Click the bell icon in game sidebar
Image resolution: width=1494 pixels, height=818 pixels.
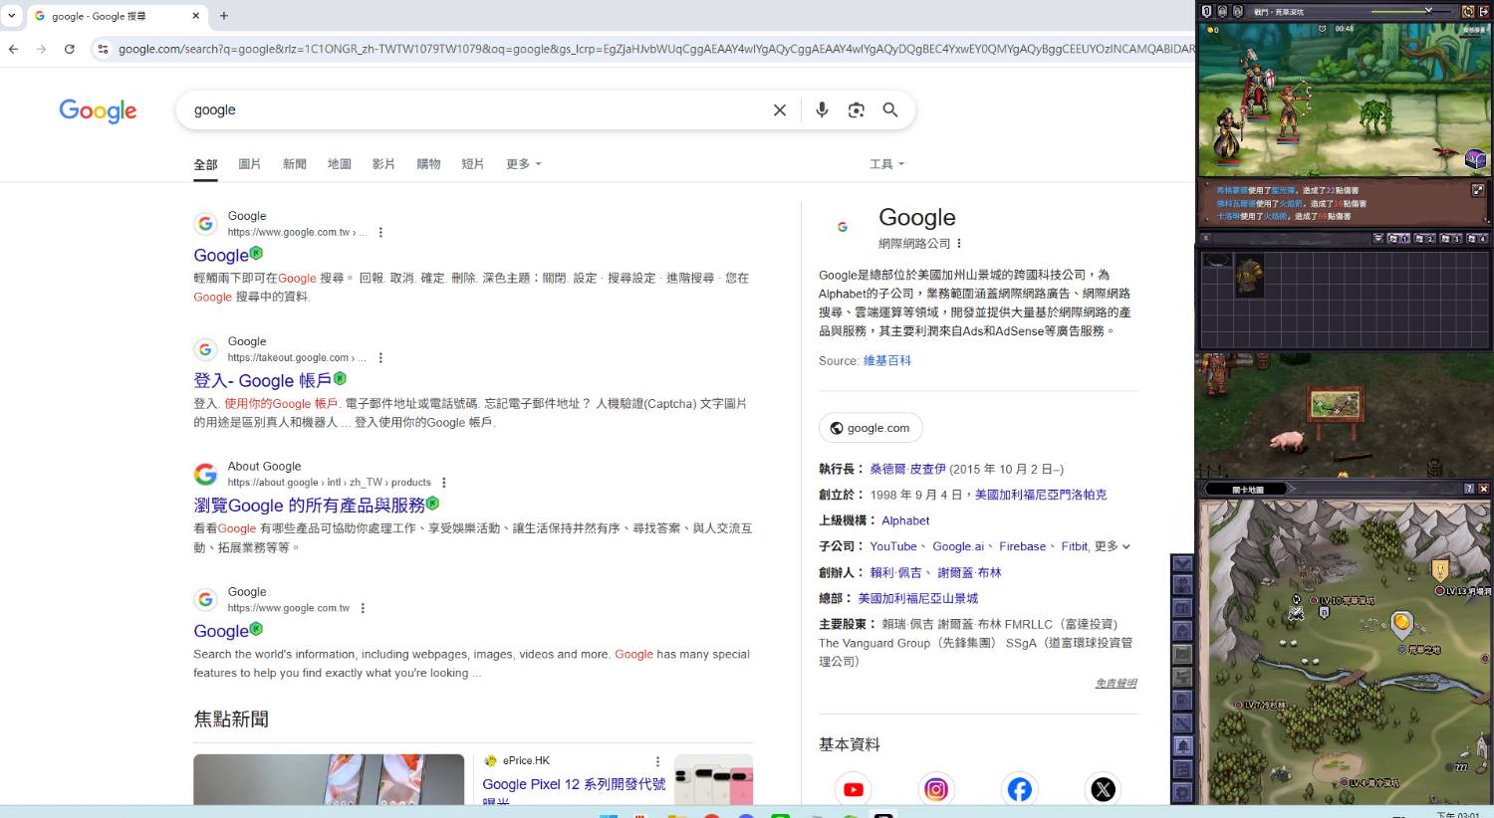pos(1182,745)
